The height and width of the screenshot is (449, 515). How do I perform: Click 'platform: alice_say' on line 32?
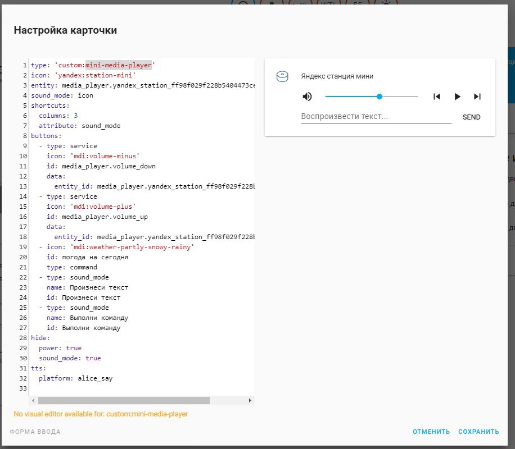[x=75, y=378]
